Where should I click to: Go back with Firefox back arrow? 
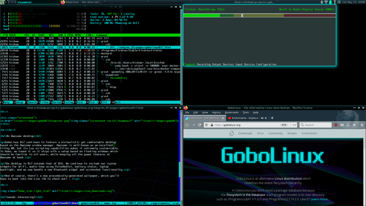187,125
